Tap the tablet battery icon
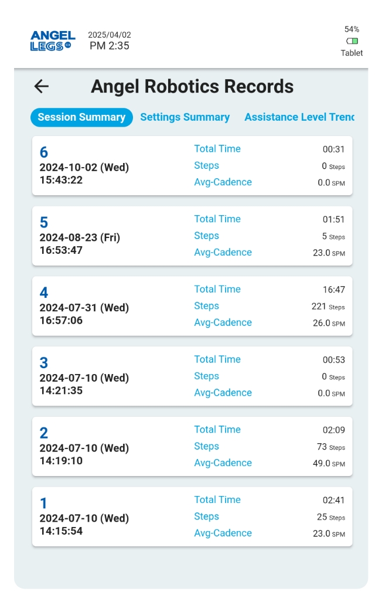The height and width of the screenshot is (605, 382). (352, 41)
